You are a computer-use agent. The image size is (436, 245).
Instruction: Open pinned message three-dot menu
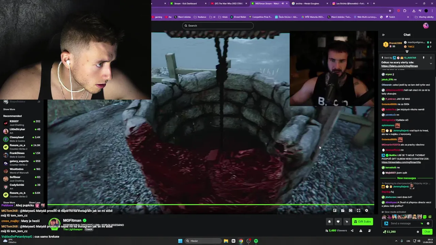coord(431,58)
